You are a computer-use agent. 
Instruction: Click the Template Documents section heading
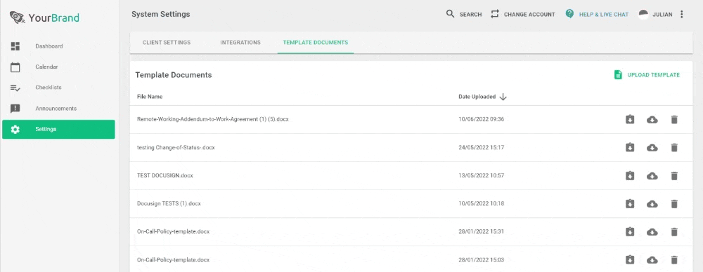click(174, 75)
